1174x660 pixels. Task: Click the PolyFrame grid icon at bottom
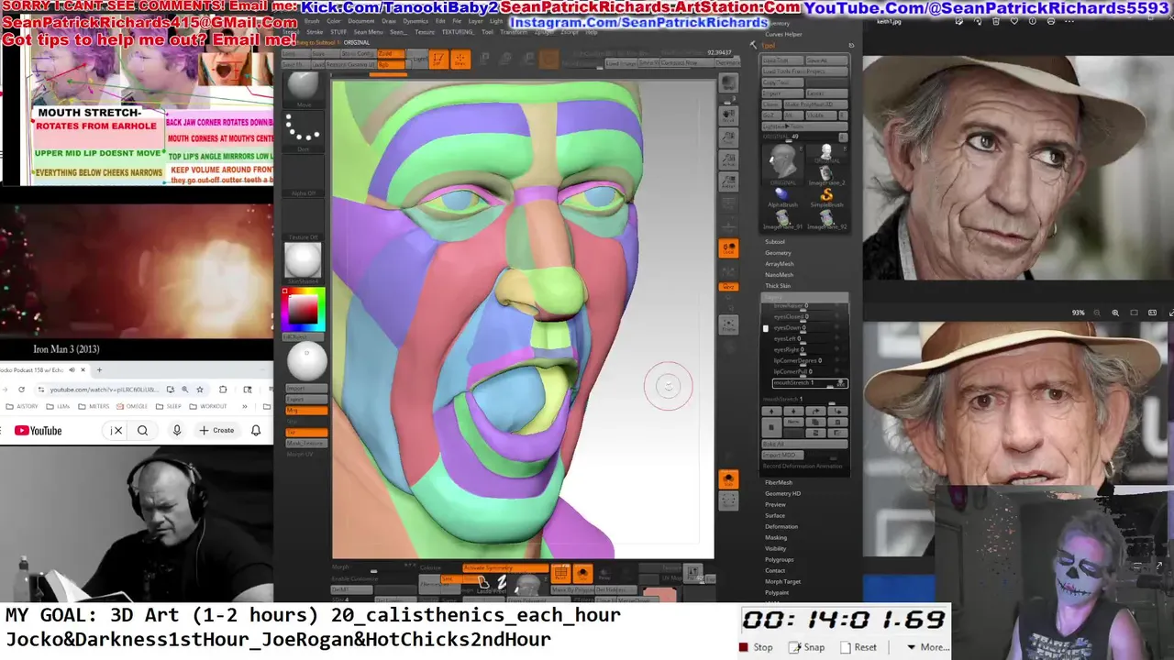click(561, 574)
